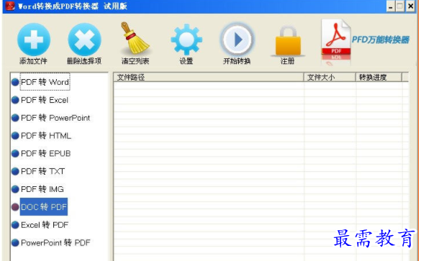This screenshot has height=261, width=421.
Task: Click the 文件大小 column header
Action: pyautogui.click(x=330, y=77)
